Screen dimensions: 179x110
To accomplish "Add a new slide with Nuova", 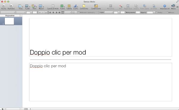I will (4, 7).
